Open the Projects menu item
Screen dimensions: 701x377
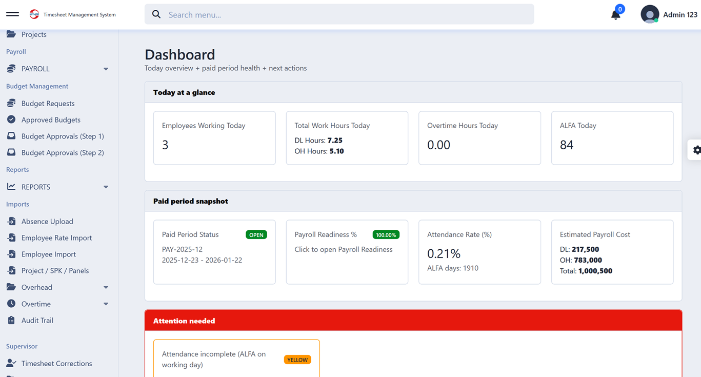[34, 34]
